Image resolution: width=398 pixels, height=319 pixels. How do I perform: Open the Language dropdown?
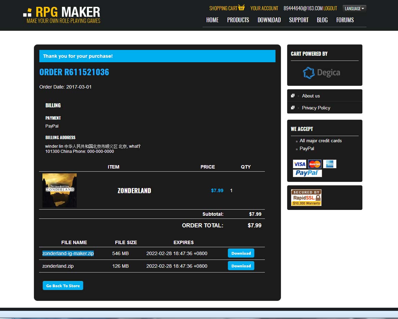pyautogui.click(x=354, y=9)
